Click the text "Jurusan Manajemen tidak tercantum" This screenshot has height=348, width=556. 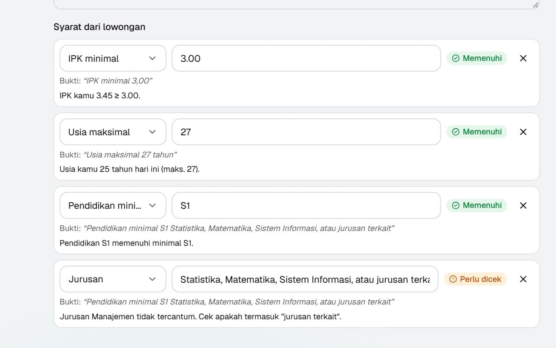128,316
